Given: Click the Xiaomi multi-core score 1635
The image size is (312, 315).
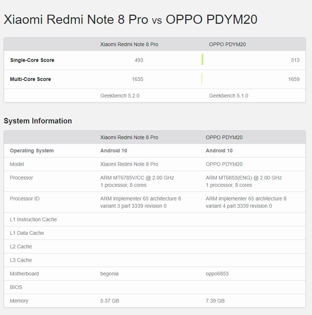Looking at the screenshot, I should 137,79.
